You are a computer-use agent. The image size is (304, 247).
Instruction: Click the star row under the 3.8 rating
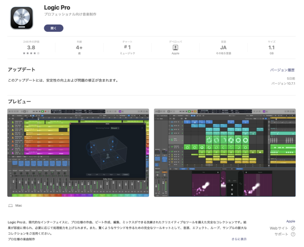31,53
